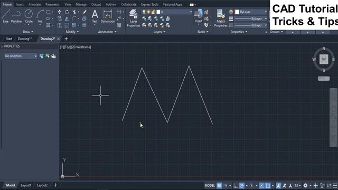Activate the Stretch tool
Screen dimensions: 338x190
(x=60, y=25)
